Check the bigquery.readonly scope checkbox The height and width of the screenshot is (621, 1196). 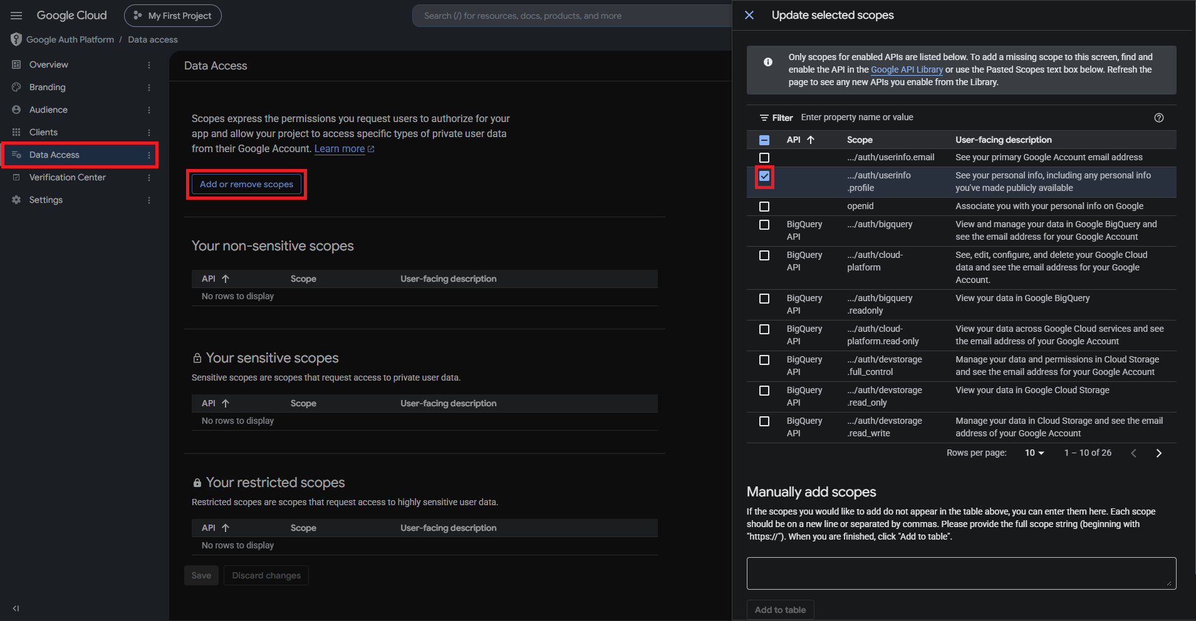764,299
